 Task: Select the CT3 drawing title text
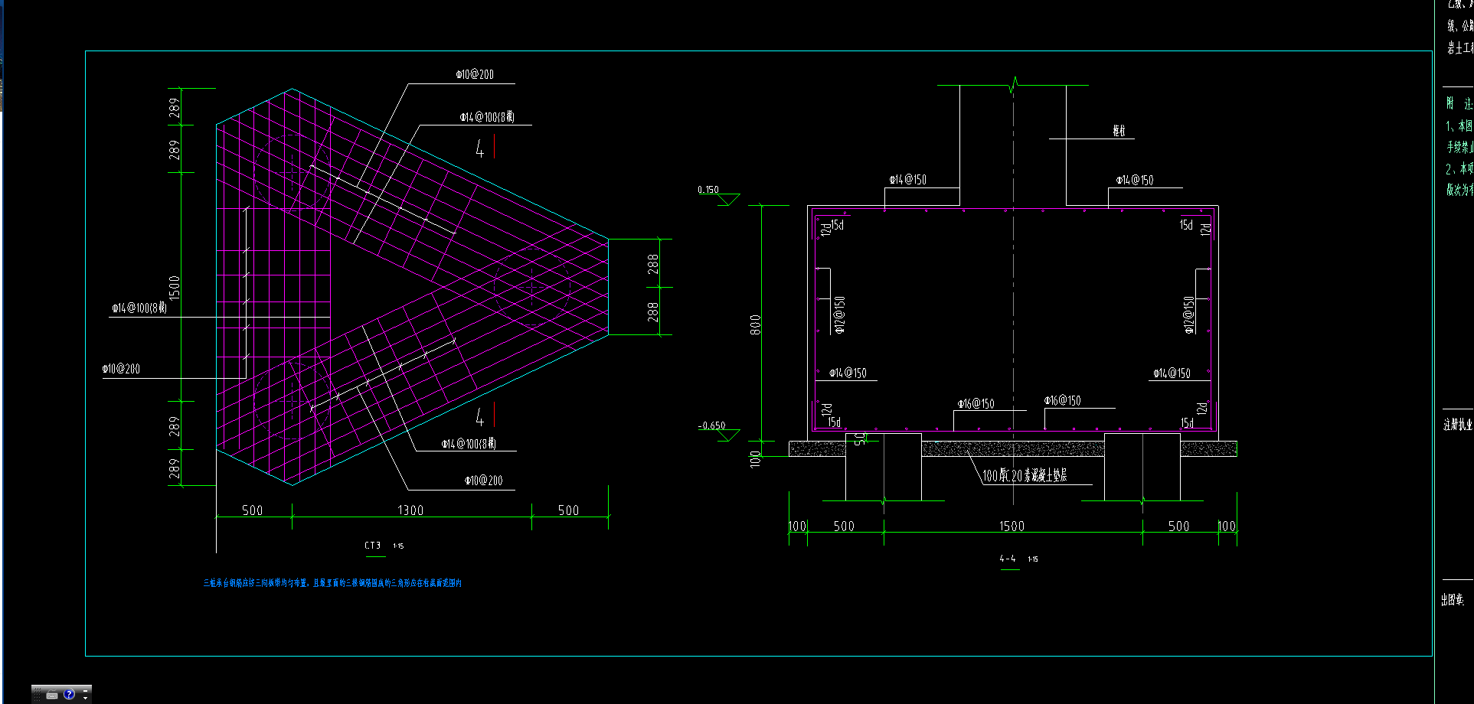[x=372, y=546]
